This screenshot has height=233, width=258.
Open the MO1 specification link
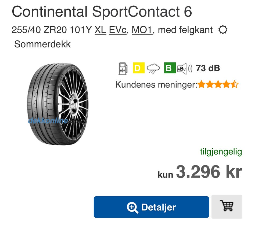142,30
